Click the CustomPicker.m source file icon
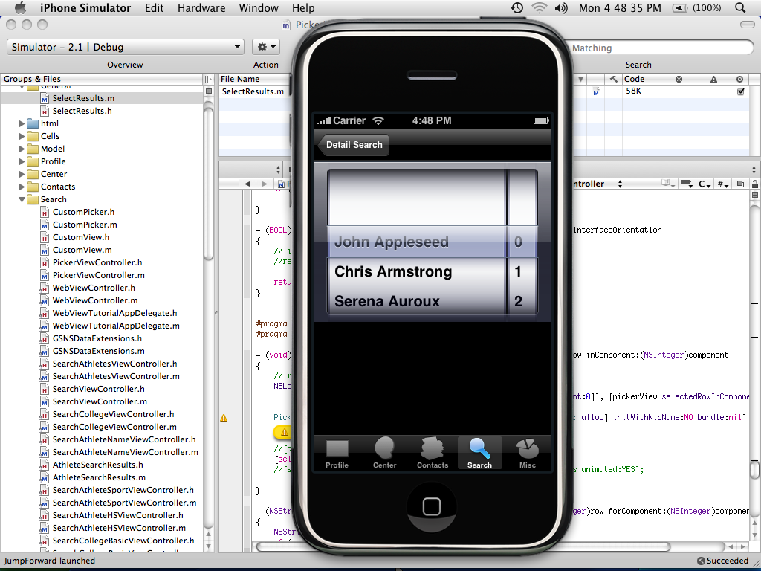This screenshot has height=571, width=761. click(x=45, y=225)
